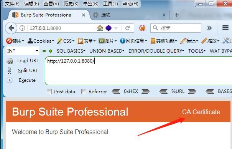232x149 pixels.
Task: Click the Load URL button
Action: (28, 61)
